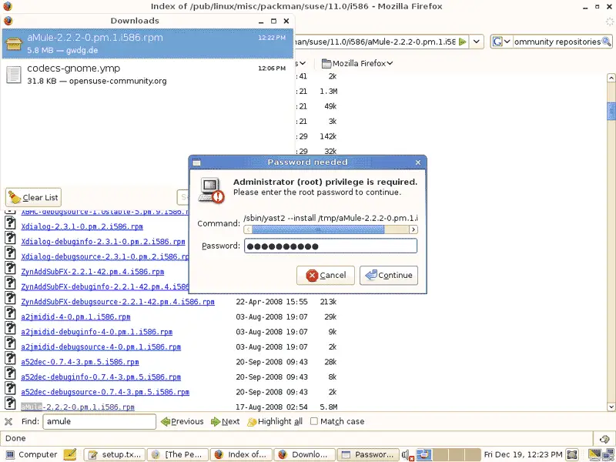Open the a52dec-debugsource-0.7.4-3 rpm link
Screen dimensions: 616x462
pos(105,392)
